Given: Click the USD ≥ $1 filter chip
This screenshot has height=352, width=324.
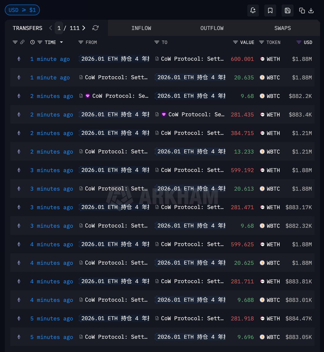Looking at the screenshot, I should point(22,10).
